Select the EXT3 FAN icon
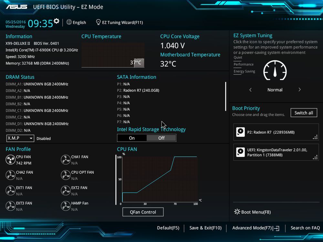 click(10, 206)
